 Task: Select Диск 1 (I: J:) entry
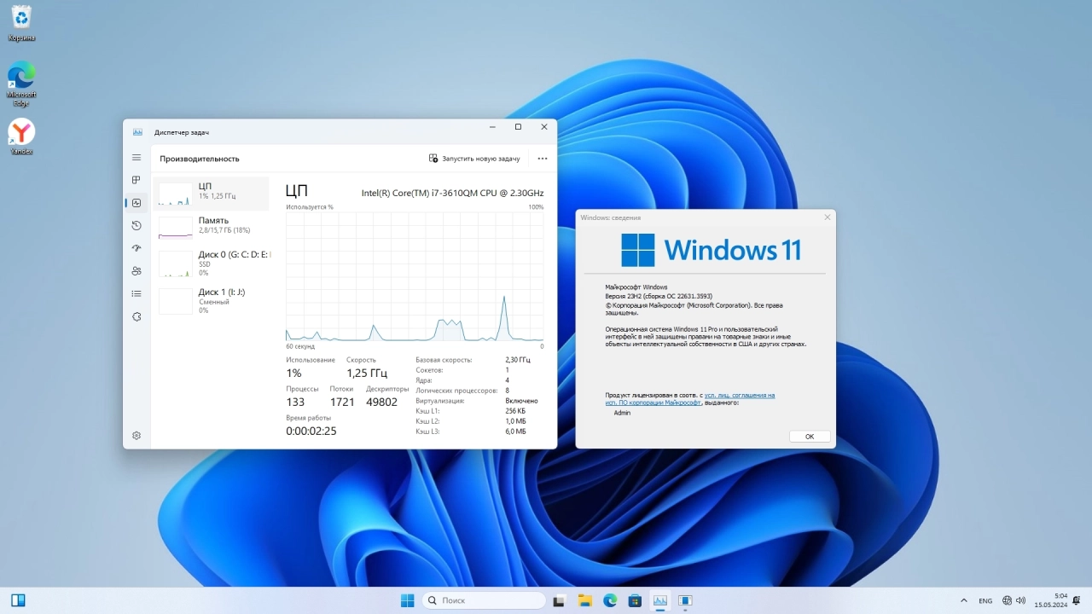pos(212,300)
